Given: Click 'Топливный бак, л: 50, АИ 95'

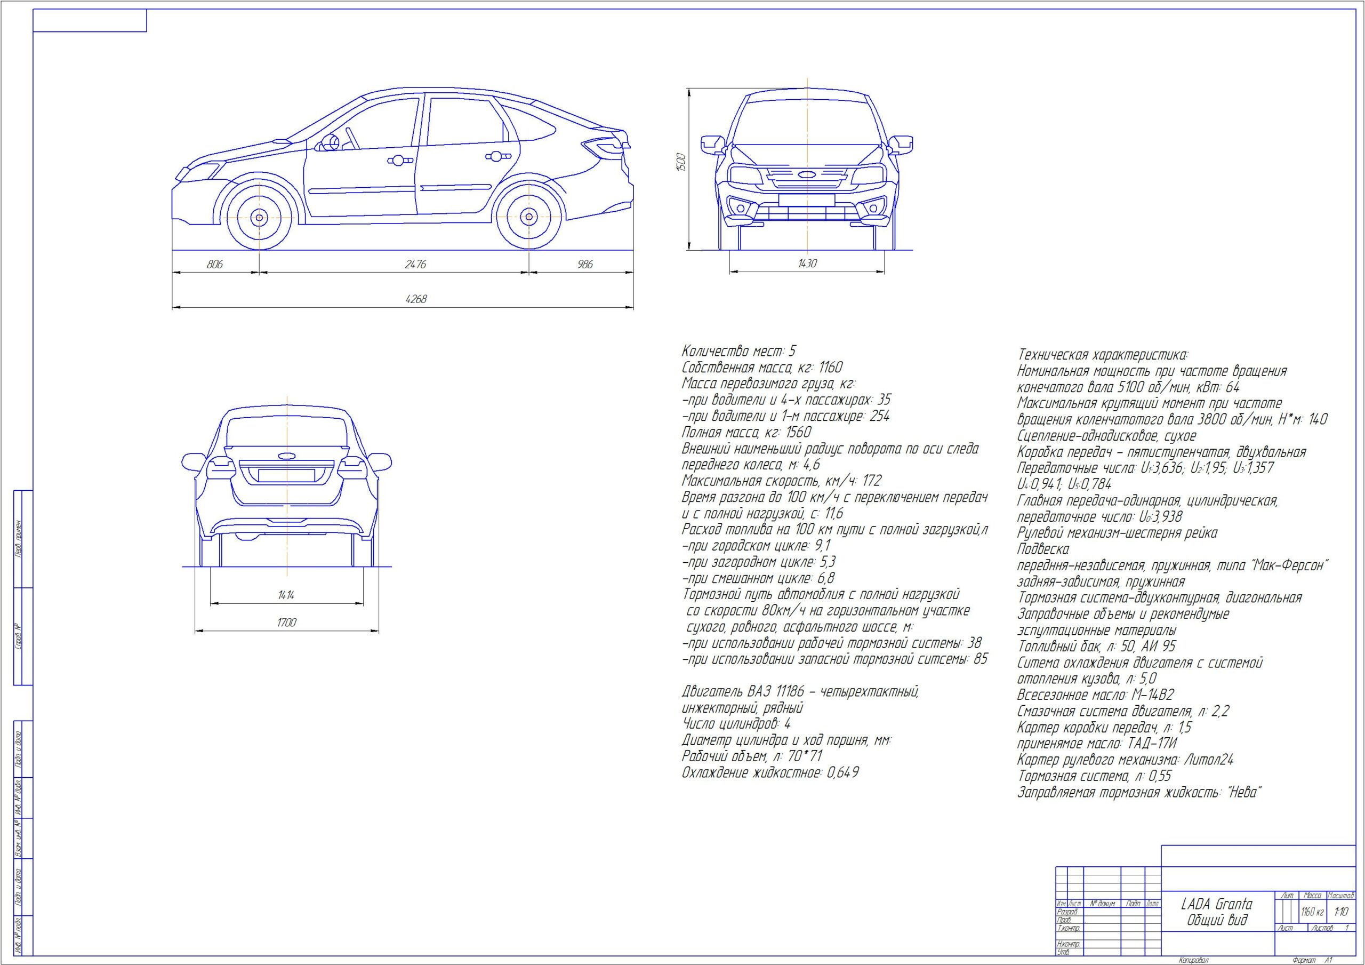Looking at the screenshot, I should click(x=1096, y=647).
